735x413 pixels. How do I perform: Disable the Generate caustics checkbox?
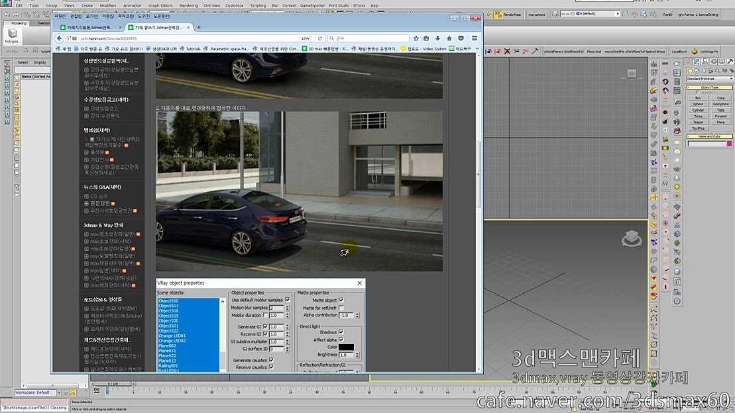pyautogui.click(x=270, y=360)
